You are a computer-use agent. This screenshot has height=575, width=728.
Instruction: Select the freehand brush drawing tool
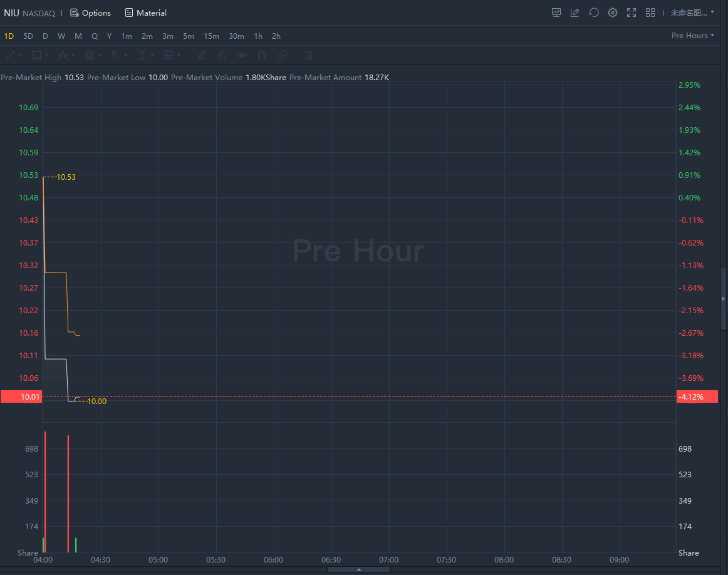pyautogui.click(x=202, y=55)
